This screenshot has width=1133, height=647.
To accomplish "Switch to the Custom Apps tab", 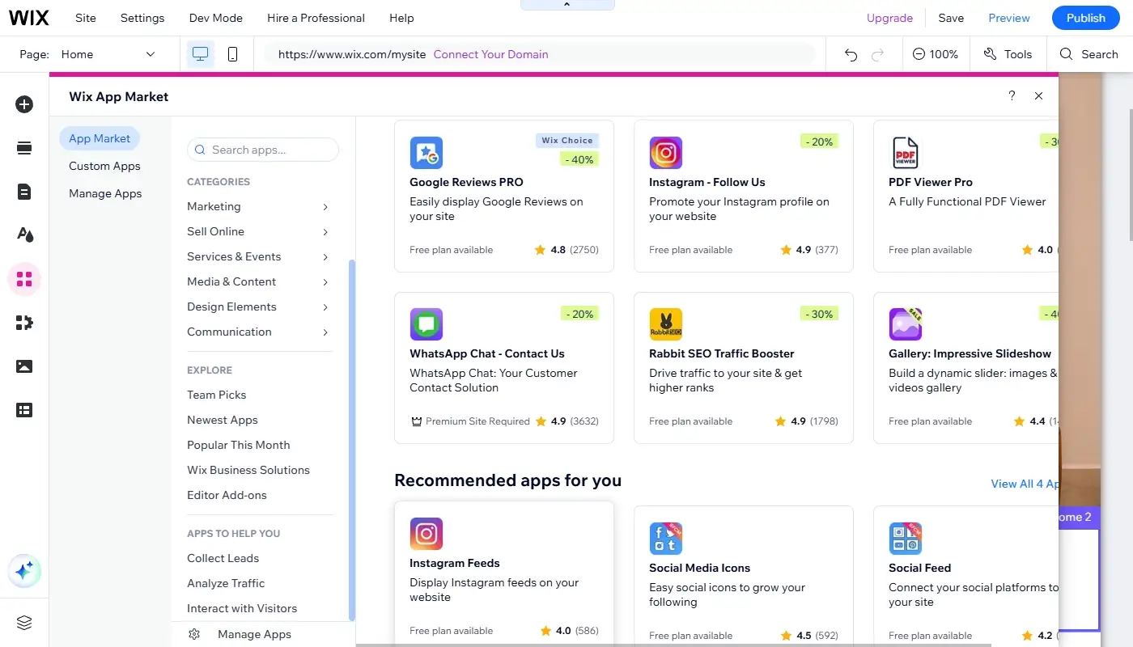I will click(104, 166).
